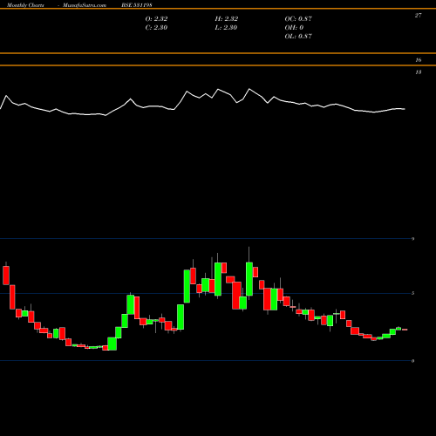
Task: Click the price axis label 9
Action: 412,239
